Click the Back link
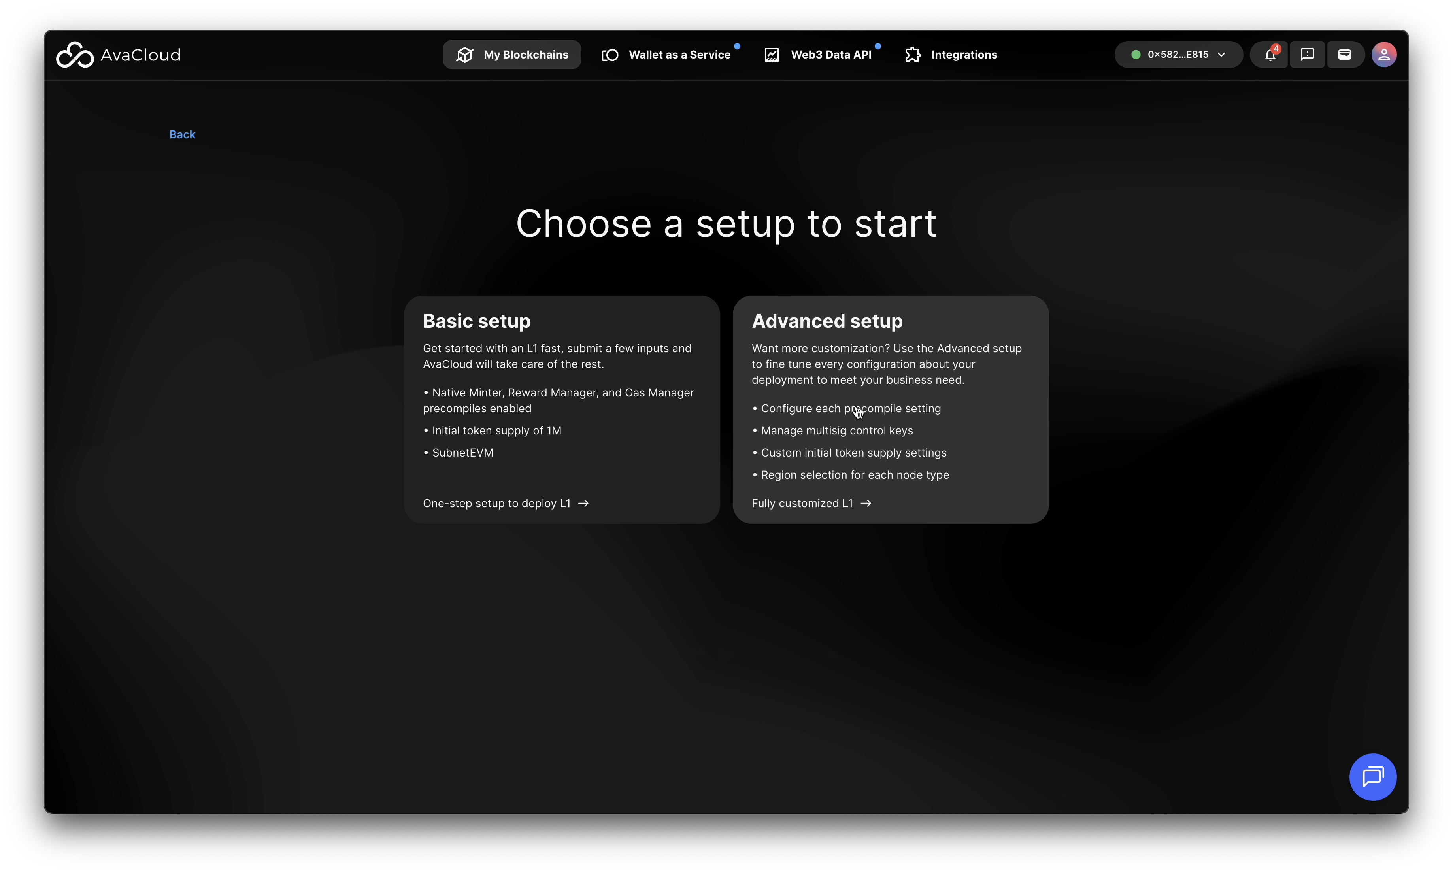Image resolution: width=1453 pixels, height=872 pixels. coord(182,134)
